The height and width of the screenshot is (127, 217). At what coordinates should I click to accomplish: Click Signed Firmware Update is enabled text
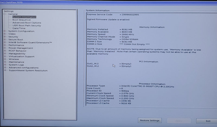pyautogui.click(x=108, y=19)
